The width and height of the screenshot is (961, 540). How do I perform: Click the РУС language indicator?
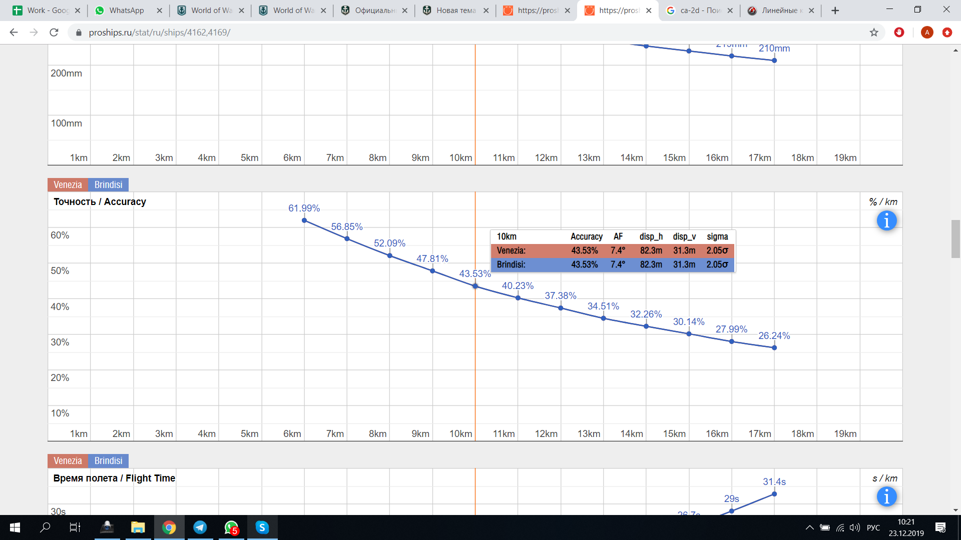(x=873, y=527)
